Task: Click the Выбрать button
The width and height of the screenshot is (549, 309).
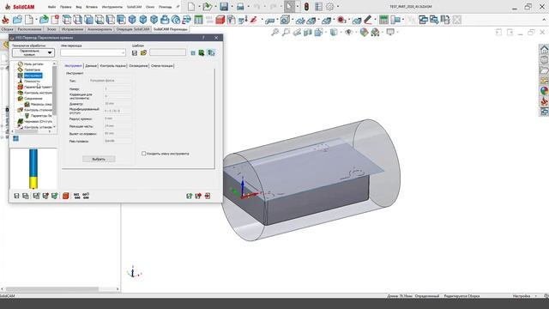Action: coord(99,159)
